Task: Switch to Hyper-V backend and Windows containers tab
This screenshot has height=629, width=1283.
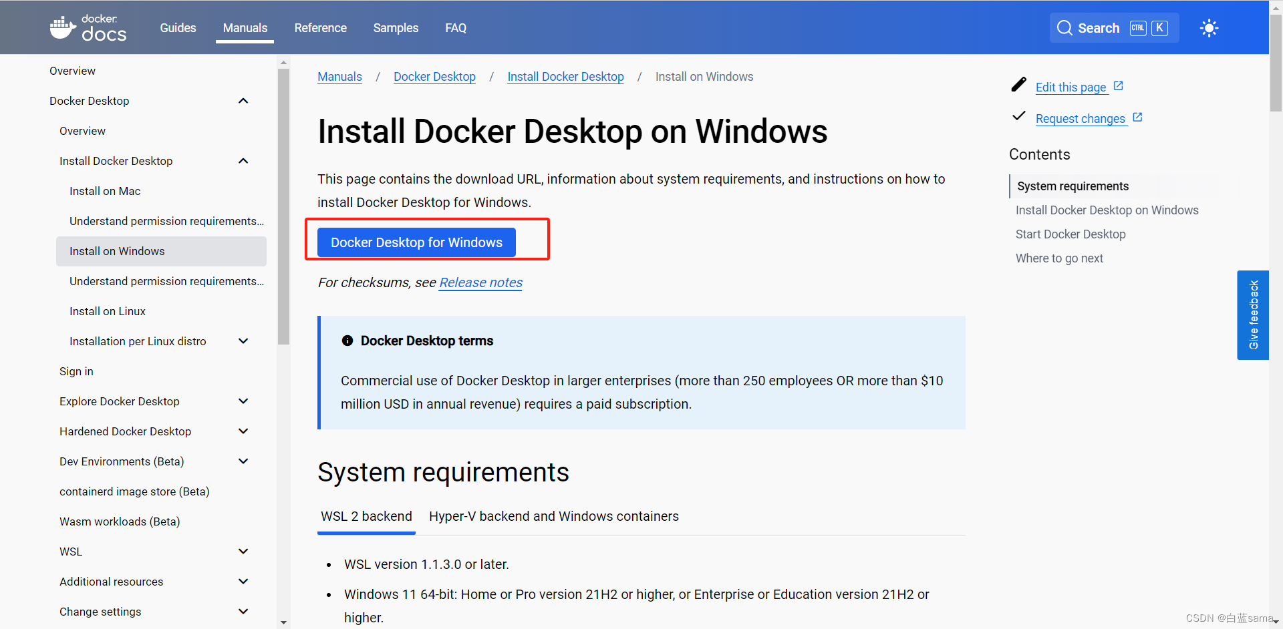Action: [x=554, y=516]
